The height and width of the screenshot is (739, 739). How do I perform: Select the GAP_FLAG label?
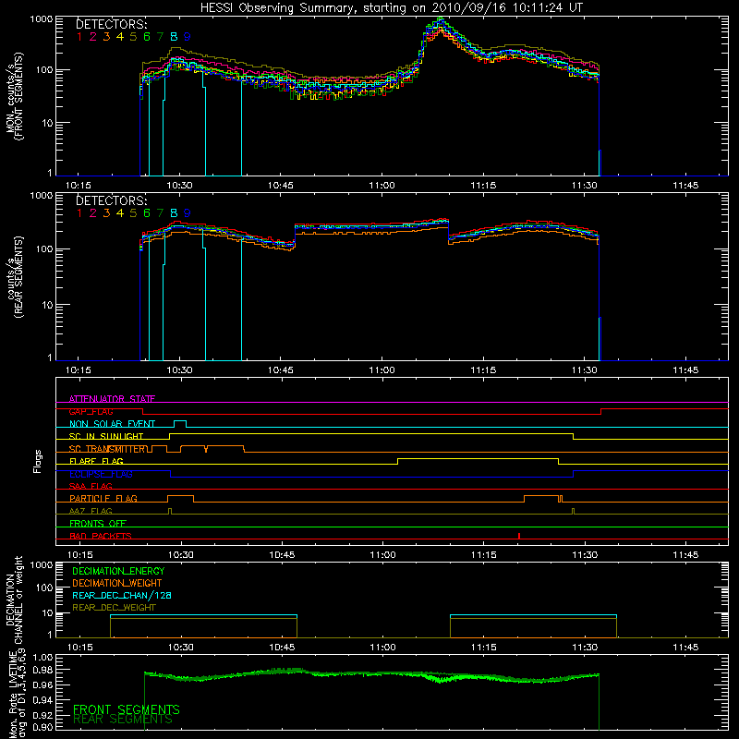coord(91,411)
